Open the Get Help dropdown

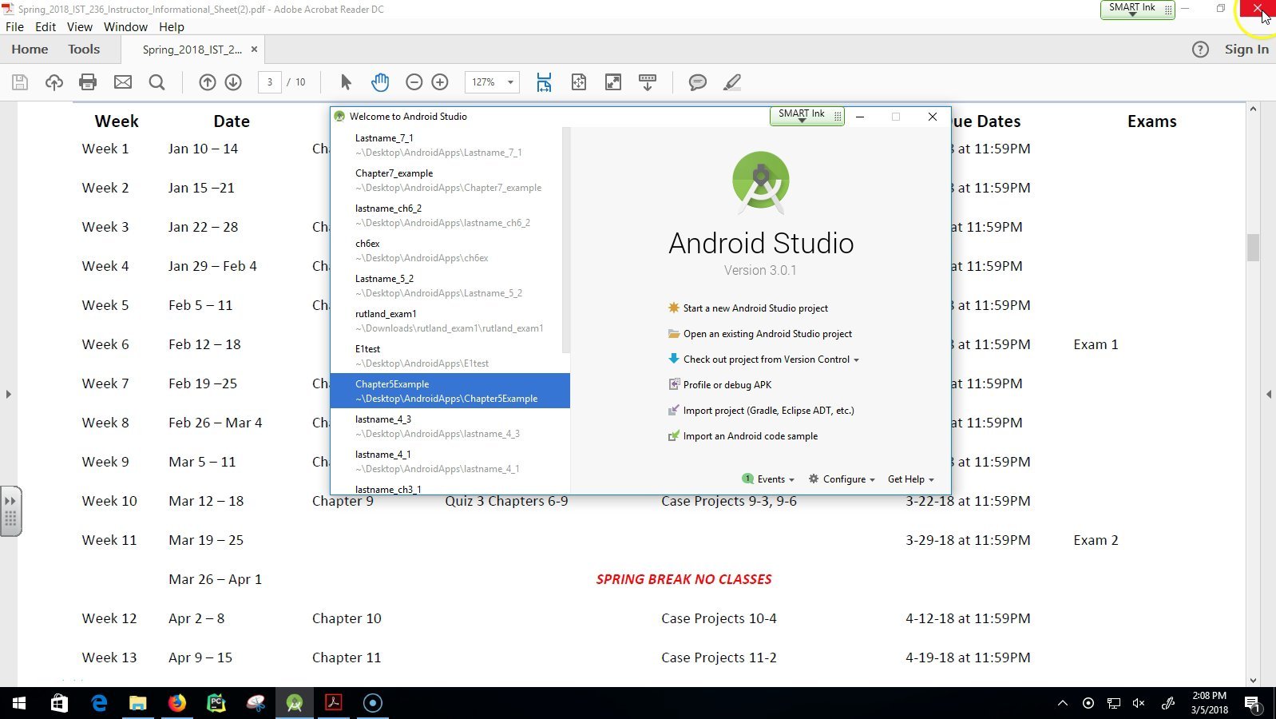click(x=910, y=479)
